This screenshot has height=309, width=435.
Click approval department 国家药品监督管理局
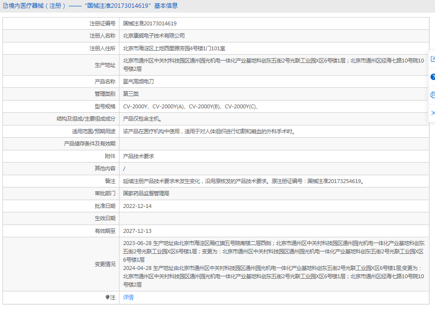point(146,193)
